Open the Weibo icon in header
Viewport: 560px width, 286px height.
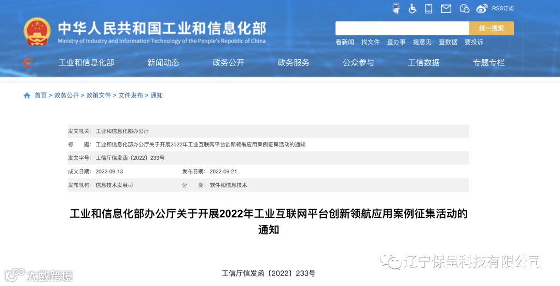(482, 9)
